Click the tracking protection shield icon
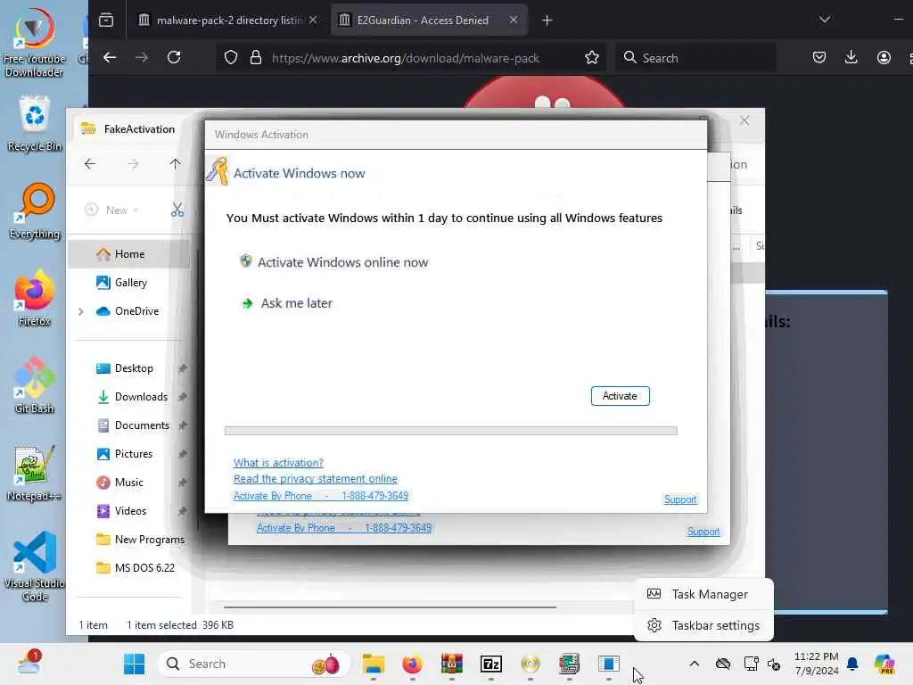Screen dimensions: 913x685 click(x=231, y=58)
